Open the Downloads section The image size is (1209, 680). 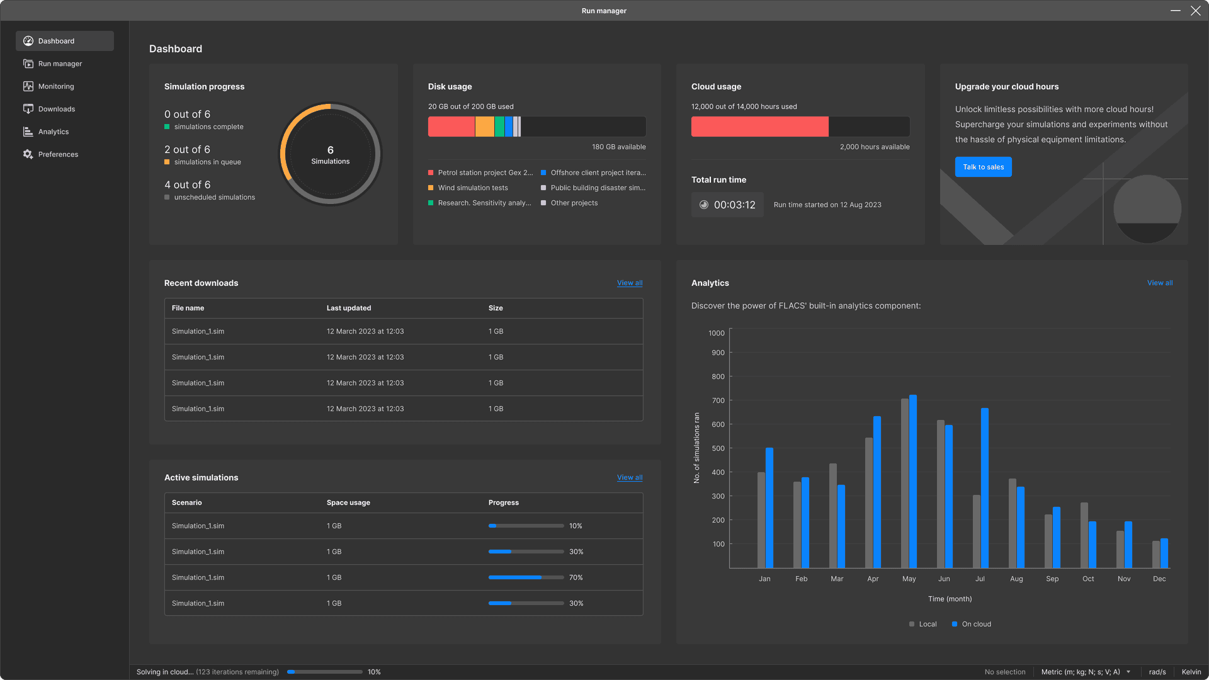coord(57,108)
